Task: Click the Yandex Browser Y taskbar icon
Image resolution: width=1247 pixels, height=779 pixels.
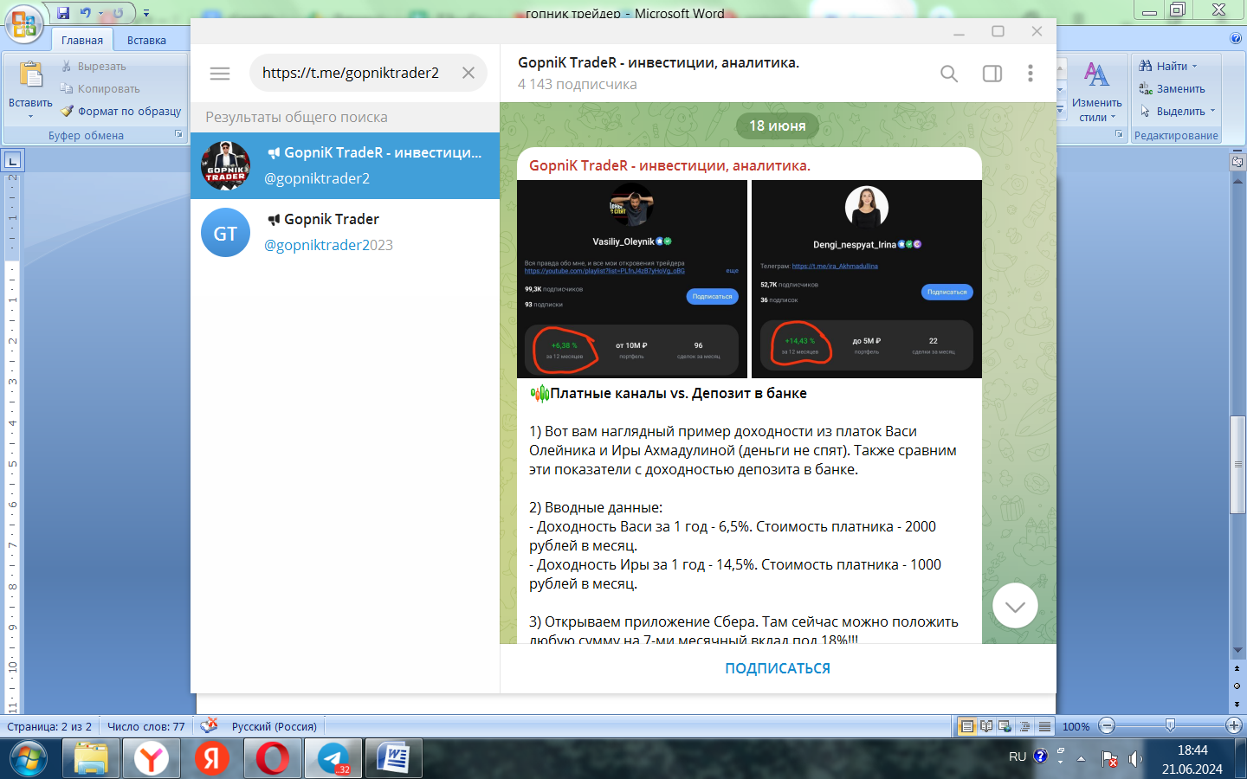Action: pyautogui.click(x=152, y=759)
